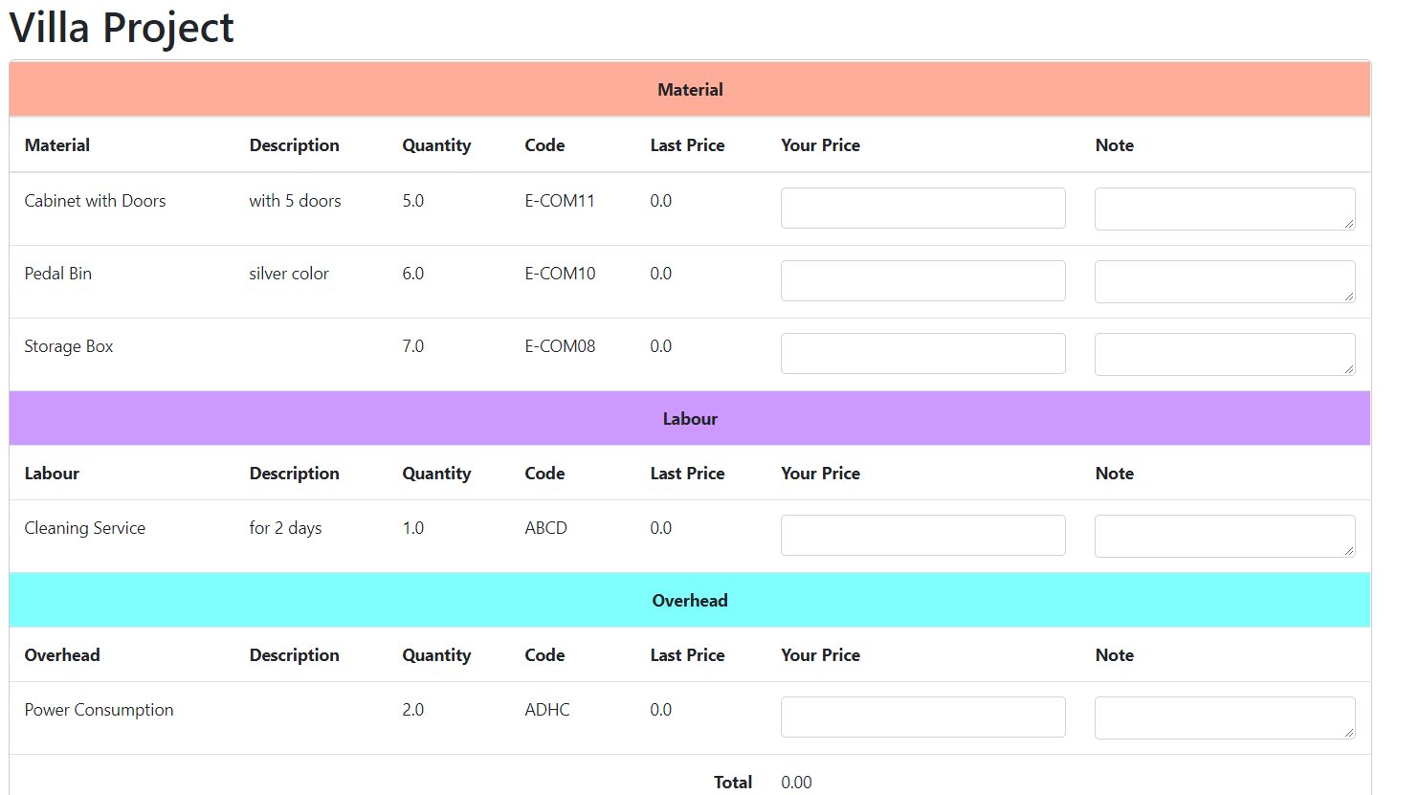Click the Villa Project page title

click(122, 28)
